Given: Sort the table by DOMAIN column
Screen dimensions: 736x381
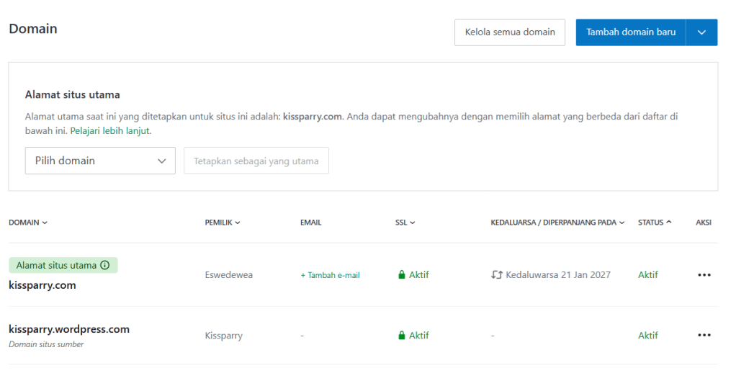Looking at the screenshot, I should pos(28,223).
